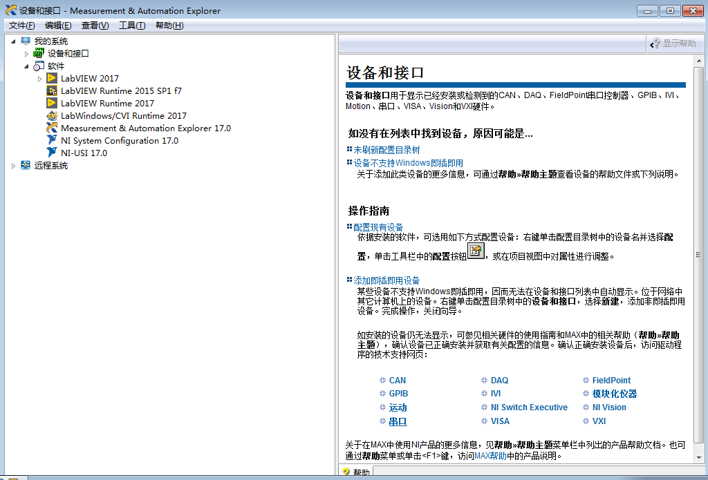Open the 文件(F) menu

click(x=21, y=26)
